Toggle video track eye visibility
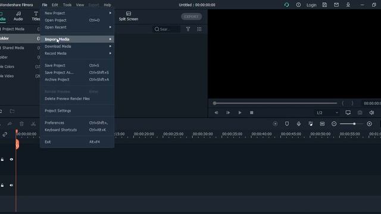Viewport: 381px width, 214px height. point(11,159)
